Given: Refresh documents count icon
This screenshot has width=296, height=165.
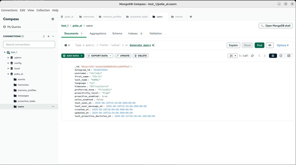Looking at the screenshot, I should (x=252, y=56).
